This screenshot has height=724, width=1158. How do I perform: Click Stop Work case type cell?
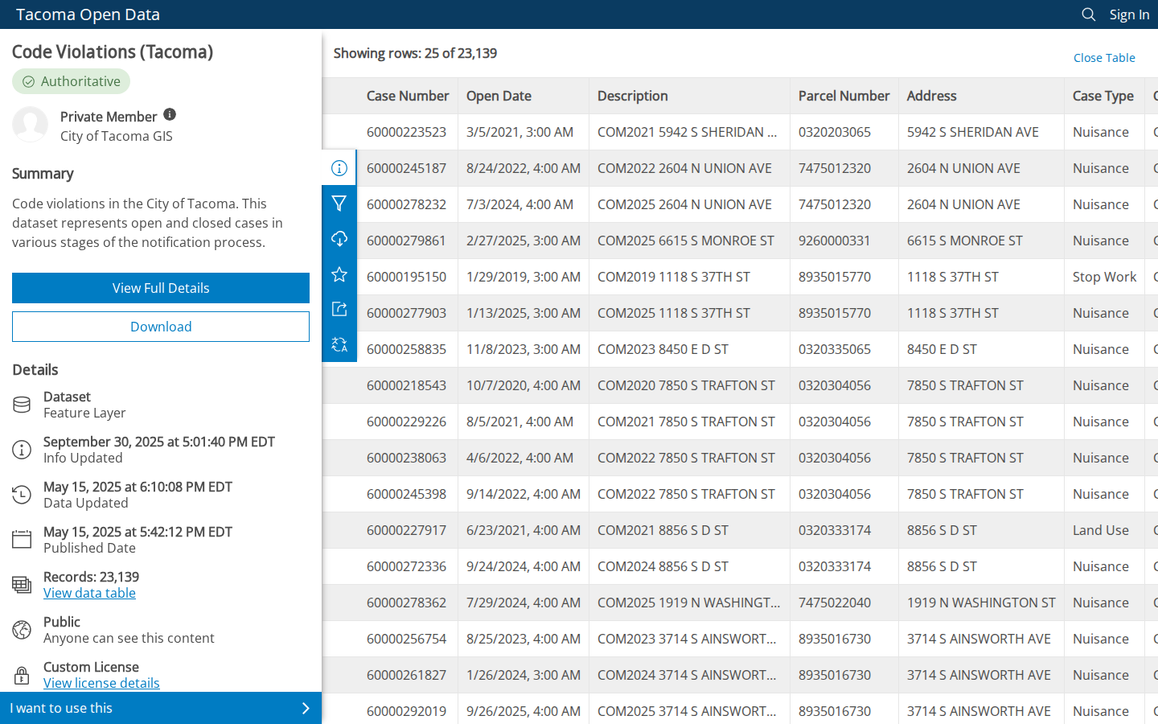click(1104, 277)
